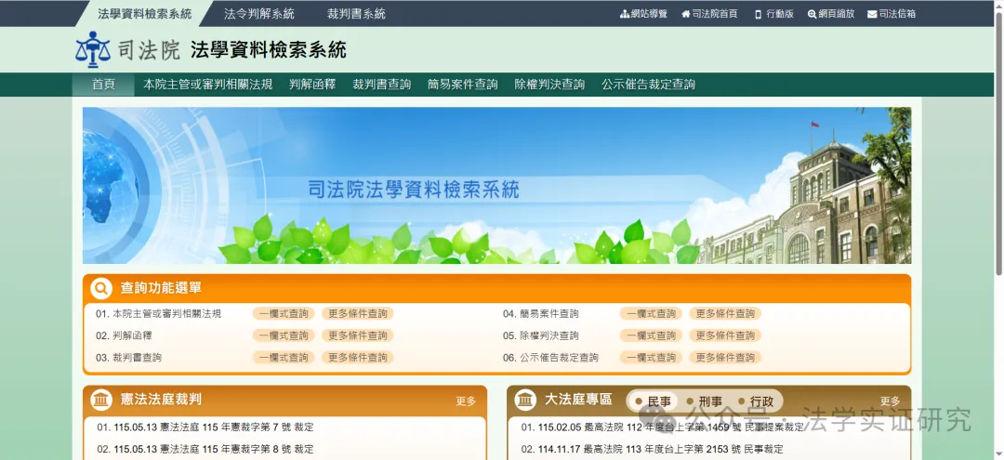The height and width of the screenshot is (460, 1004).
Task: Click 一欄式查詢 for 簡易案件查詢 row
Action: click(651, 314)
